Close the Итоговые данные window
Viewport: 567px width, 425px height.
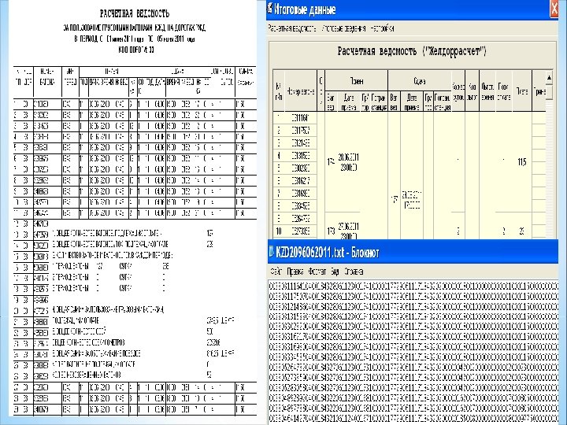point(554,9)
